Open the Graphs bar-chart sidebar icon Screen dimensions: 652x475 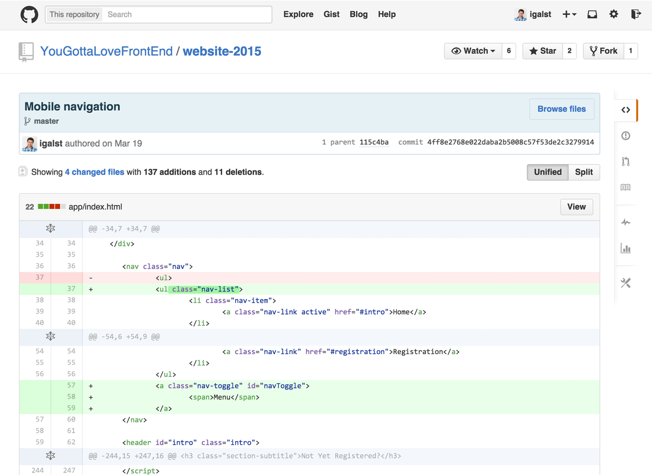coord(626,248)
